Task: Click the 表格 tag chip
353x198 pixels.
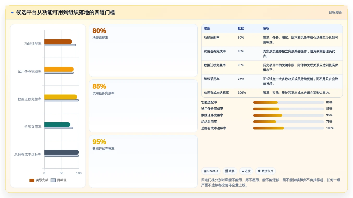Action: coord(230,171)
